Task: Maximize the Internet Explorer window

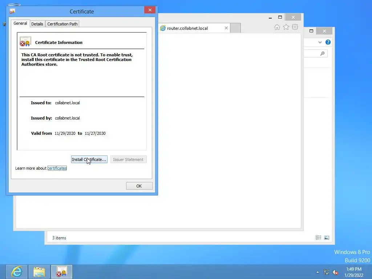Action: coord(280,17)
